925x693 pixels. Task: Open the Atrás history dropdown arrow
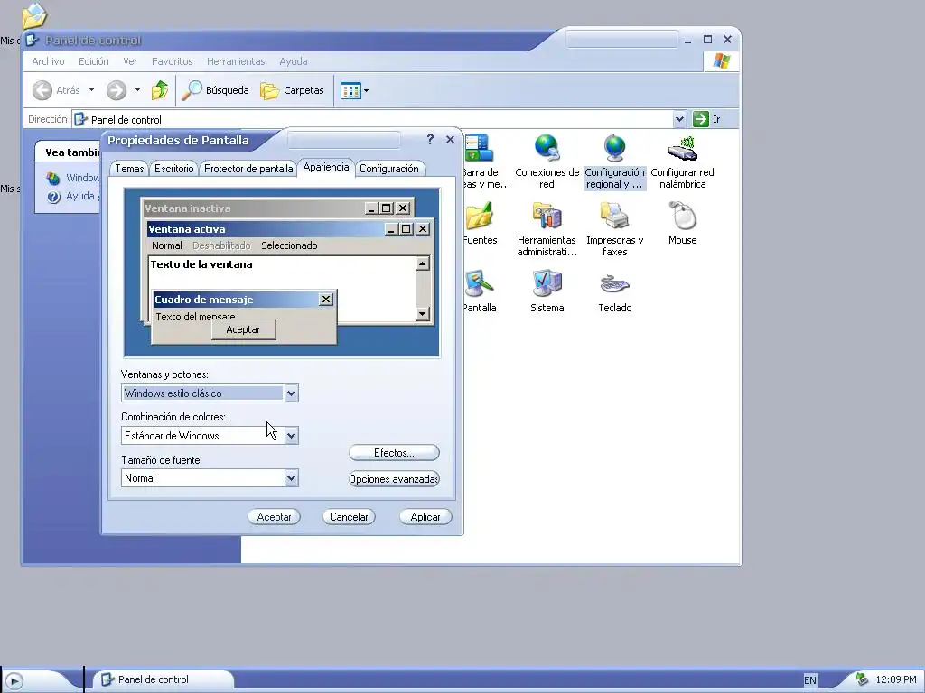tap(91, 90)
